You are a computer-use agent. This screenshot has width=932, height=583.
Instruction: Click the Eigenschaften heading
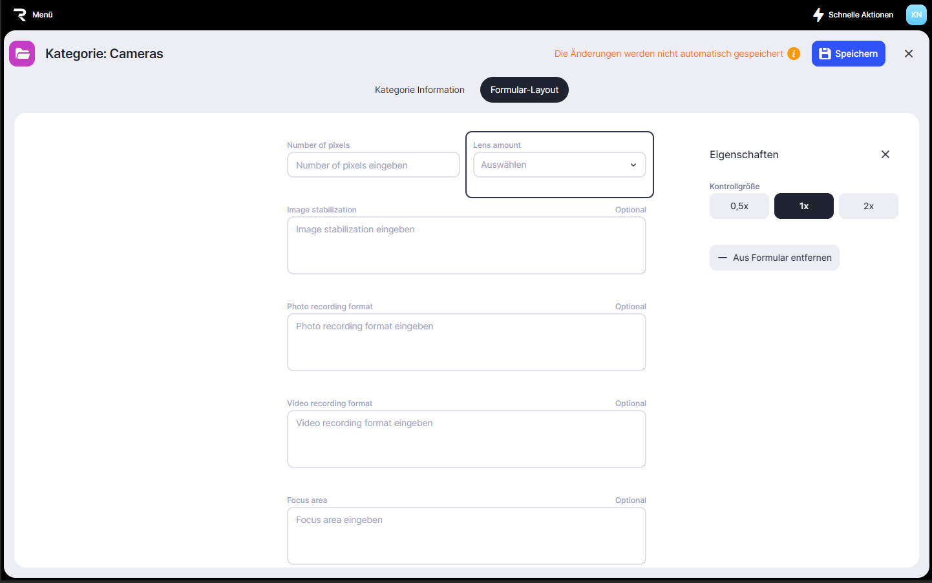click(x=744, y=154)
